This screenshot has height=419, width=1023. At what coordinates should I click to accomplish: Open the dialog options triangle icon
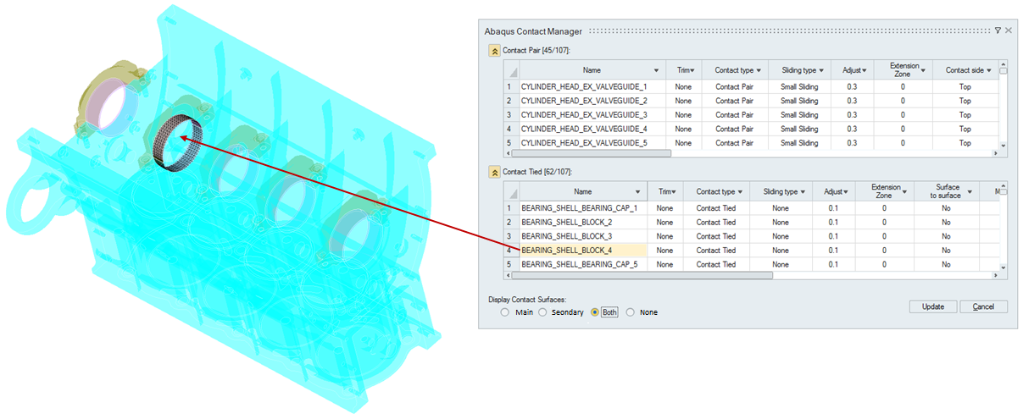[998, 30]
